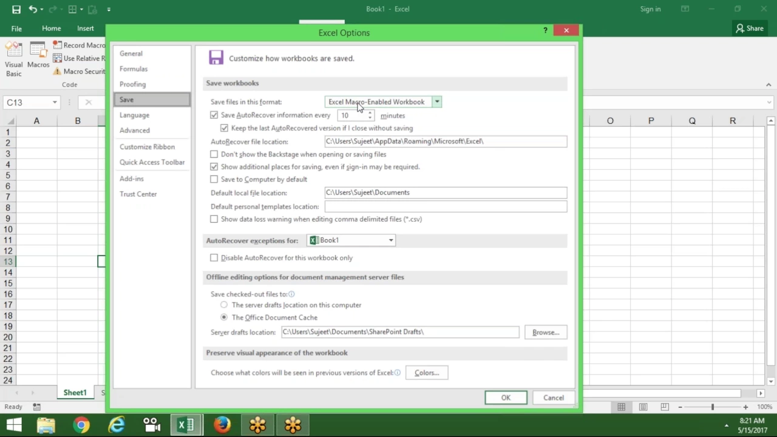Click the Share icon in Excel window

coord(739,29)
